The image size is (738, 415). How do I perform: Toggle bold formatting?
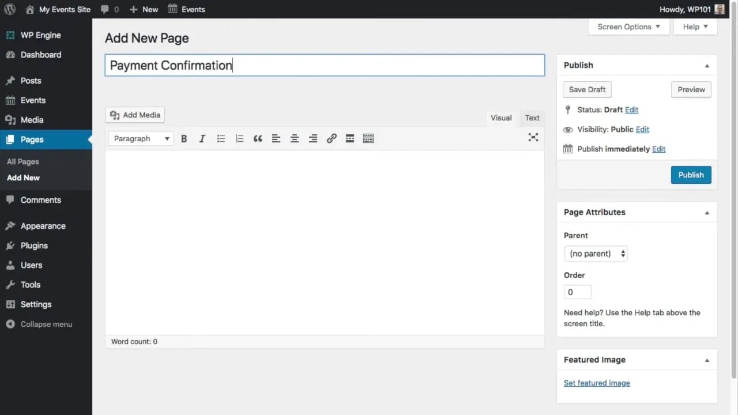(x=184, y=138)
